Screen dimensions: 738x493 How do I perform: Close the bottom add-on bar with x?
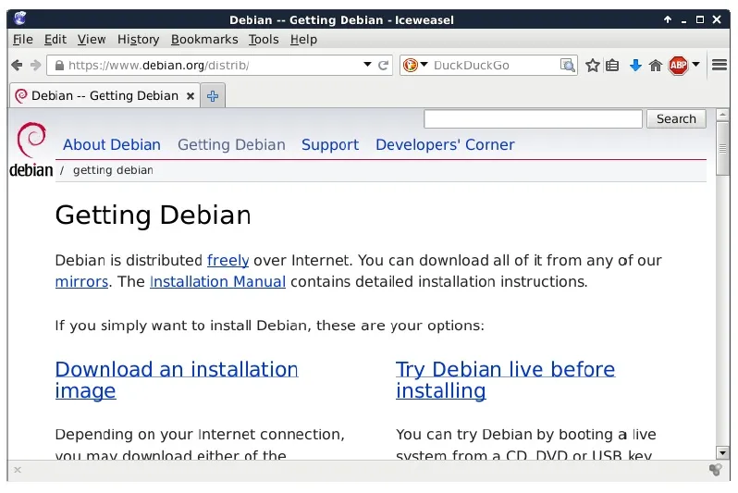click(x=18, y=470)
